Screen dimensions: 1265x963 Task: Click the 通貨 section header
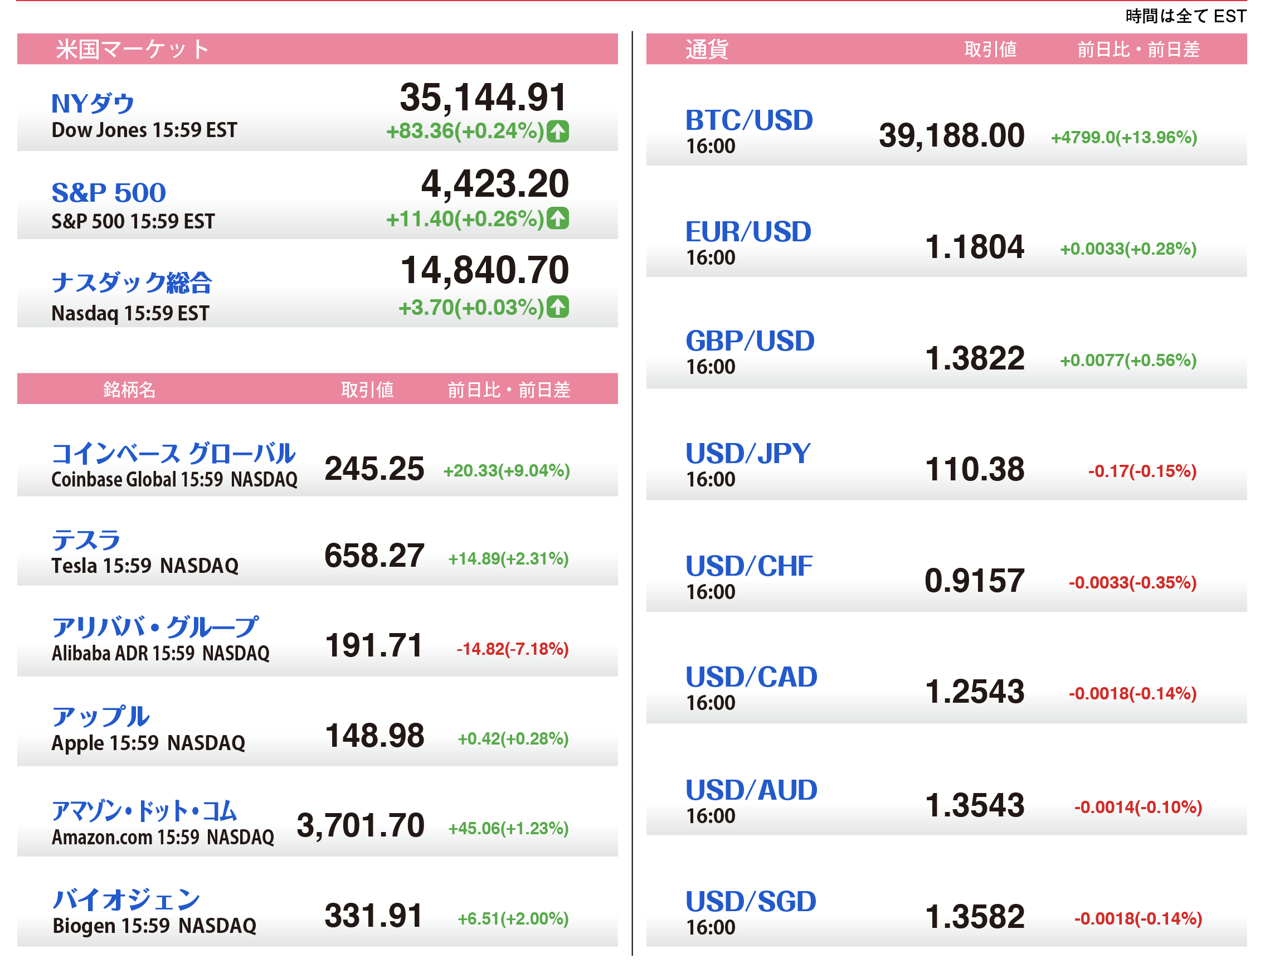click(x=706, y=49)
